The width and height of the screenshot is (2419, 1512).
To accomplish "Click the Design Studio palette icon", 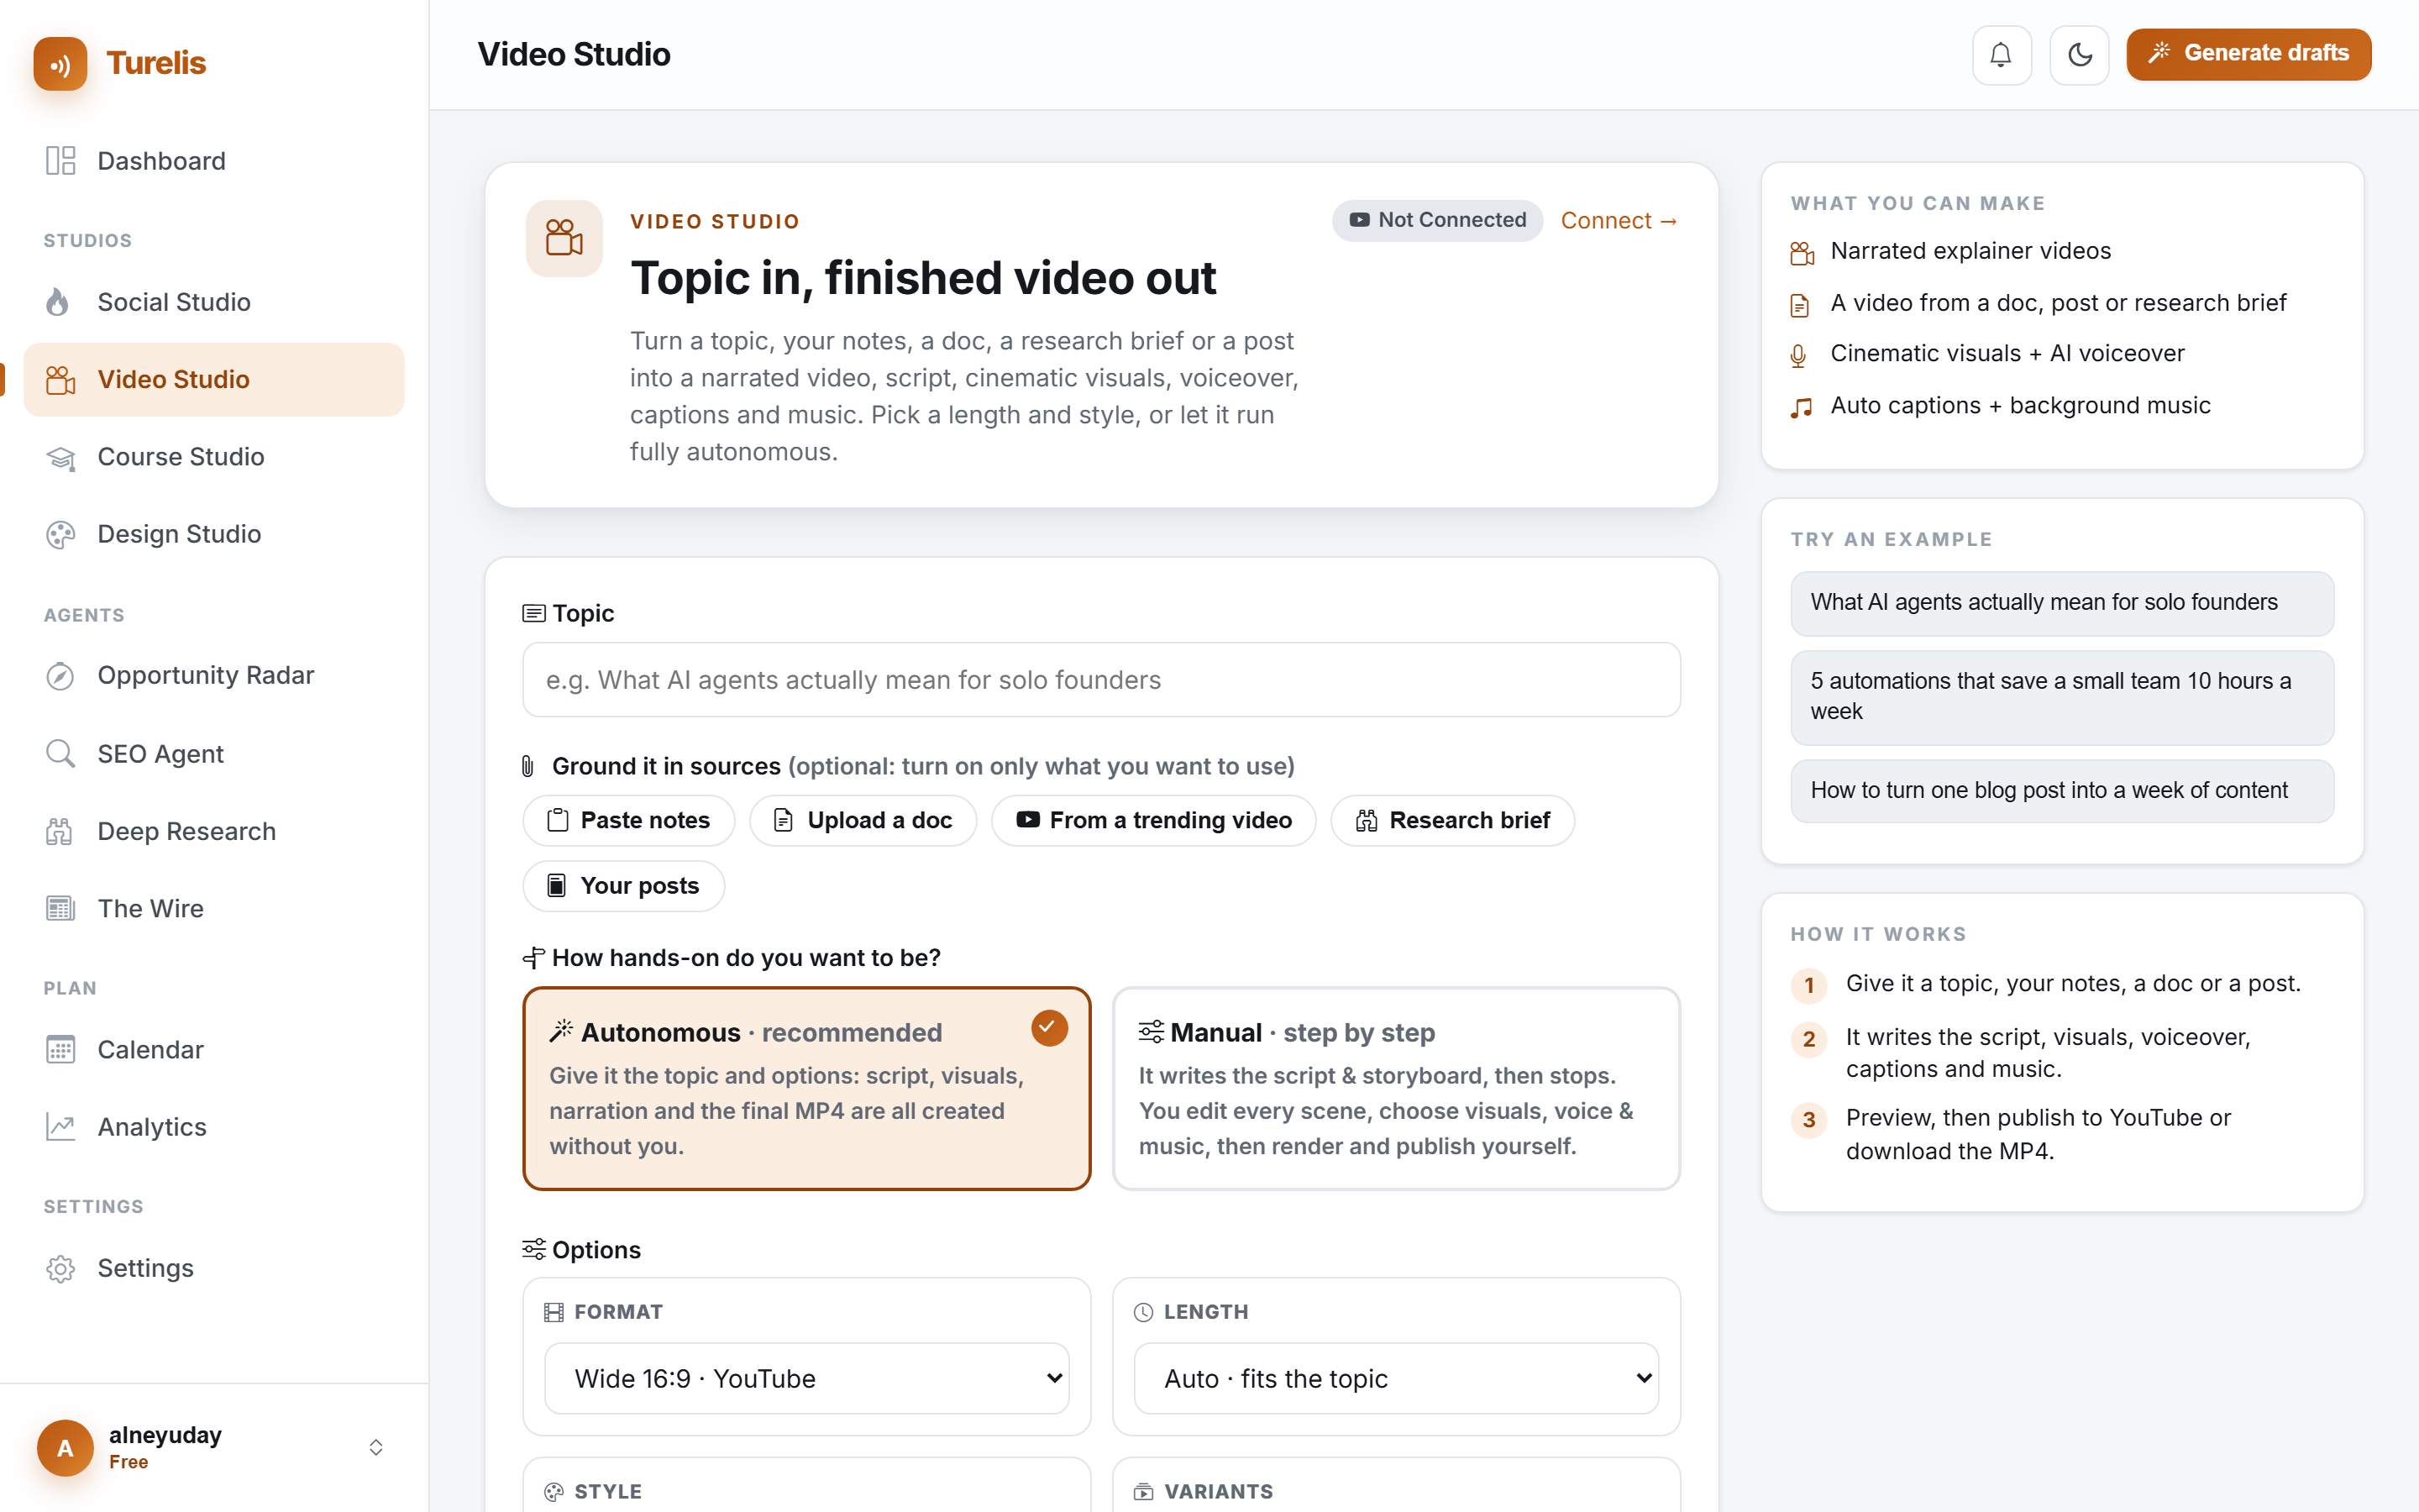I will [60, 534].
